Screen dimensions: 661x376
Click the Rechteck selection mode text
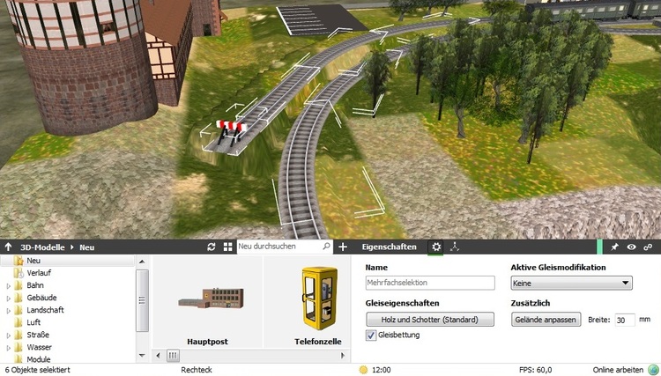tap(197, 370)
